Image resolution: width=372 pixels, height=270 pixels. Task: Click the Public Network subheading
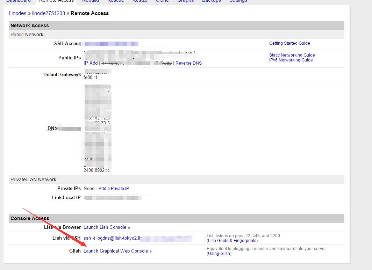click(177, 35)
